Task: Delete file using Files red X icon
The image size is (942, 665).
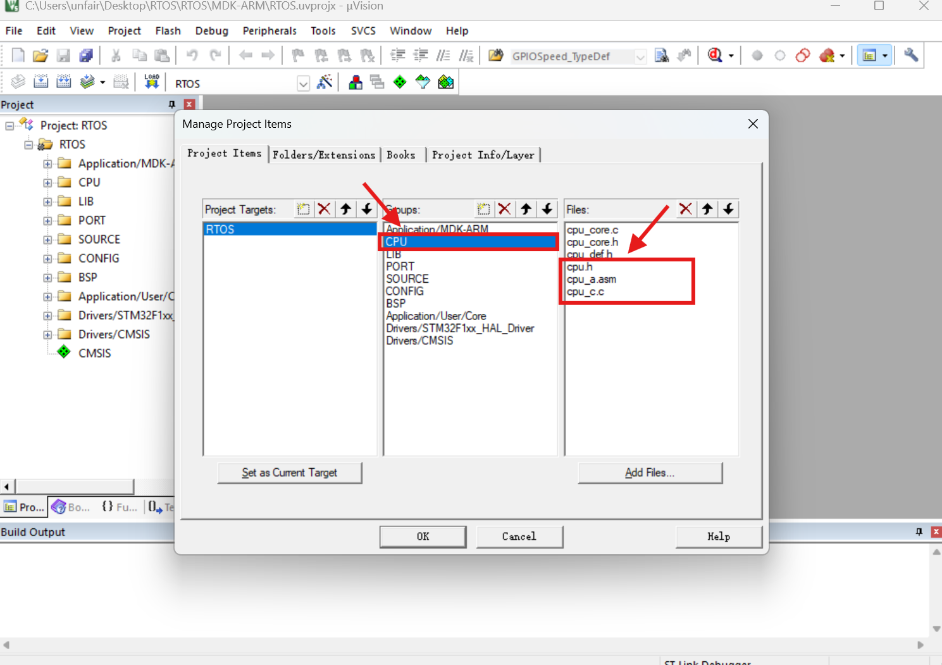Action: point(685,209)
